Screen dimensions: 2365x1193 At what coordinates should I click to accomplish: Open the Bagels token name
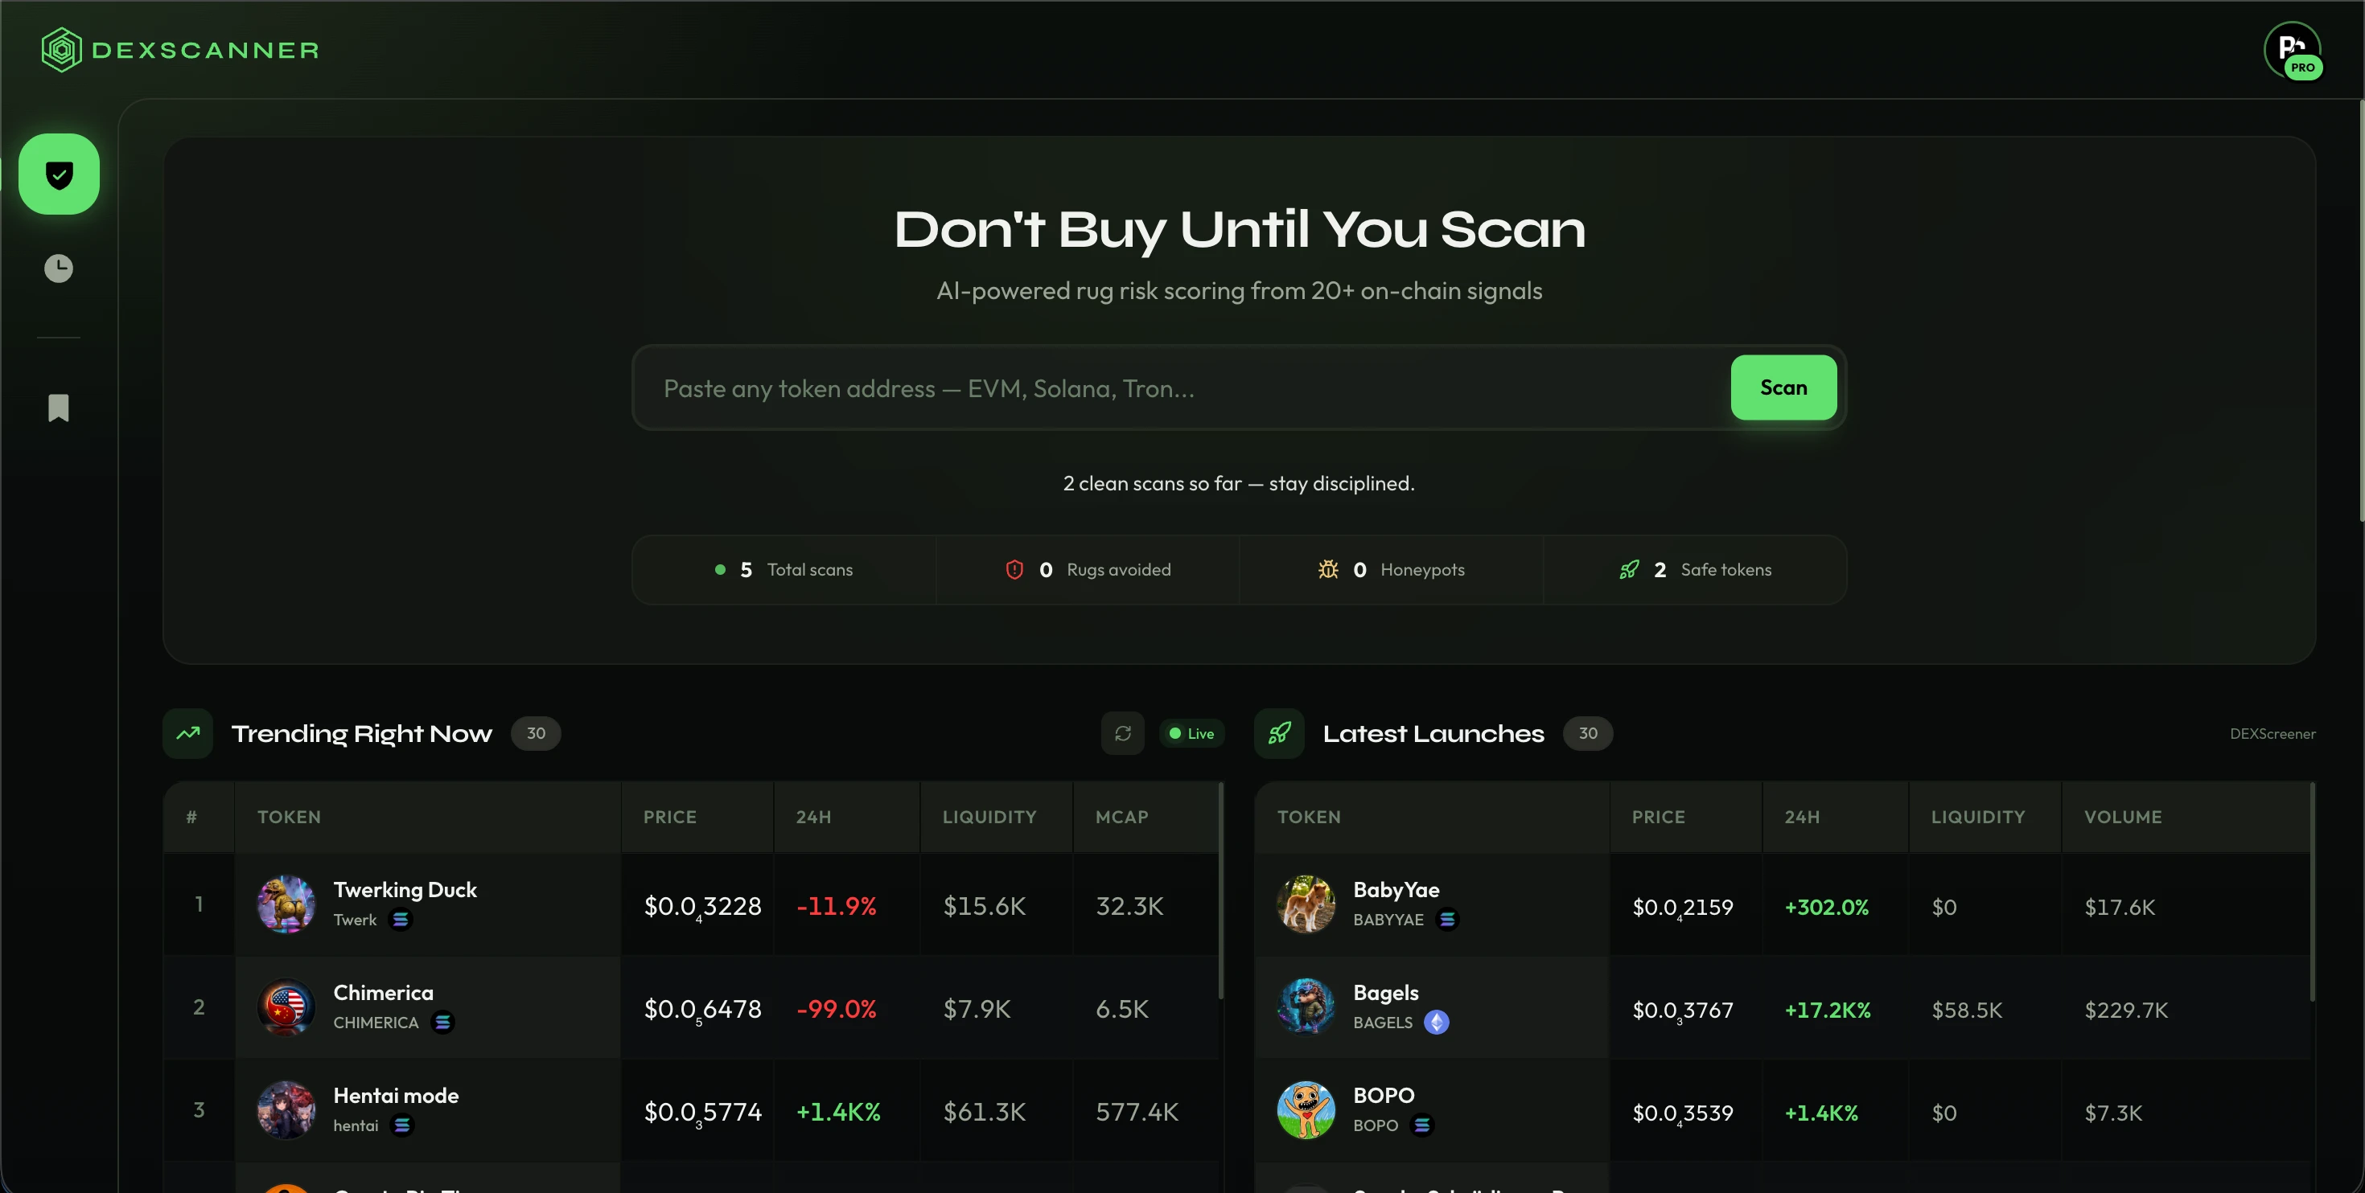(x=1385, y=992)
